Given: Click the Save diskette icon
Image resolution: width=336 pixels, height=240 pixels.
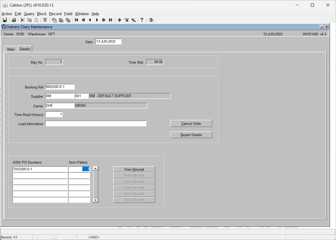Looking at the screenshot, I should click(5, 20).
